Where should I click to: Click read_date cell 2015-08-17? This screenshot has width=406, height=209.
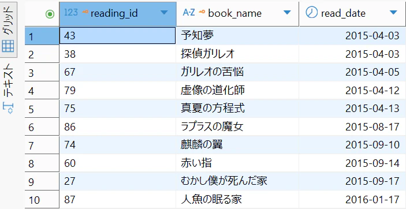coord(353,127)
